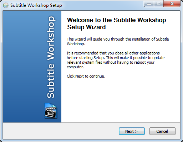Image resolution: width=183 pixels, height=142 pixels.
Task: Minimize the Subtitle Workshop Setup window
Action: [x=149, y=4]
